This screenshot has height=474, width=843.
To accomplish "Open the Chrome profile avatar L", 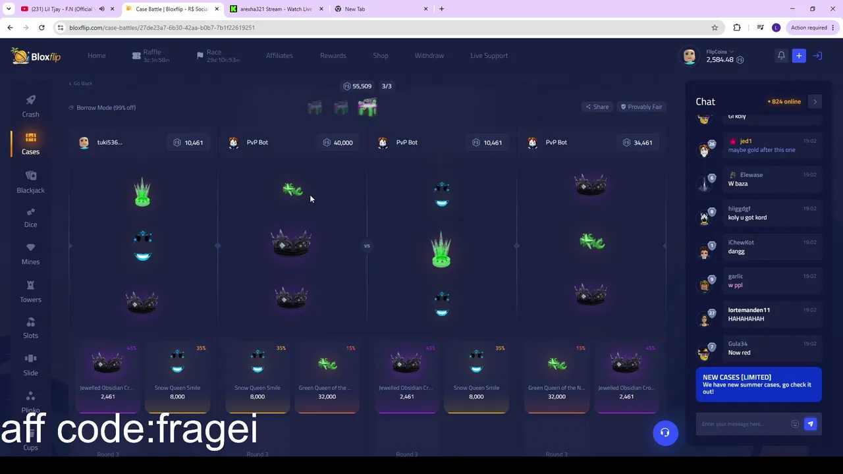I will (776, 28).
